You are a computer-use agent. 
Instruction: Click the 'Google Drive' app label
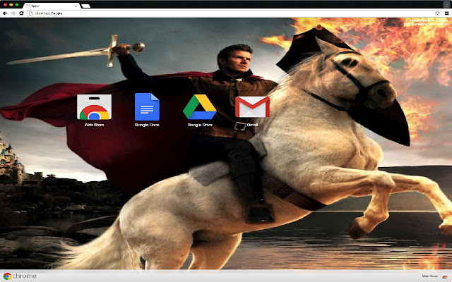click(200, 125)
